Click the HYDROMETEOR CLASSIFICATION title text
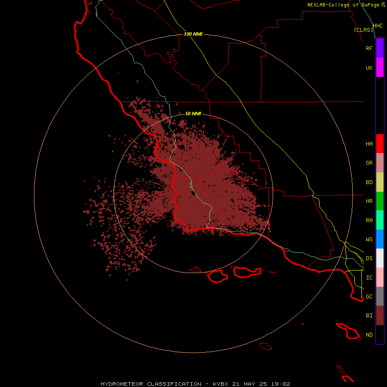The width and height of the screenshot is (387, 387). pos(151,384)
